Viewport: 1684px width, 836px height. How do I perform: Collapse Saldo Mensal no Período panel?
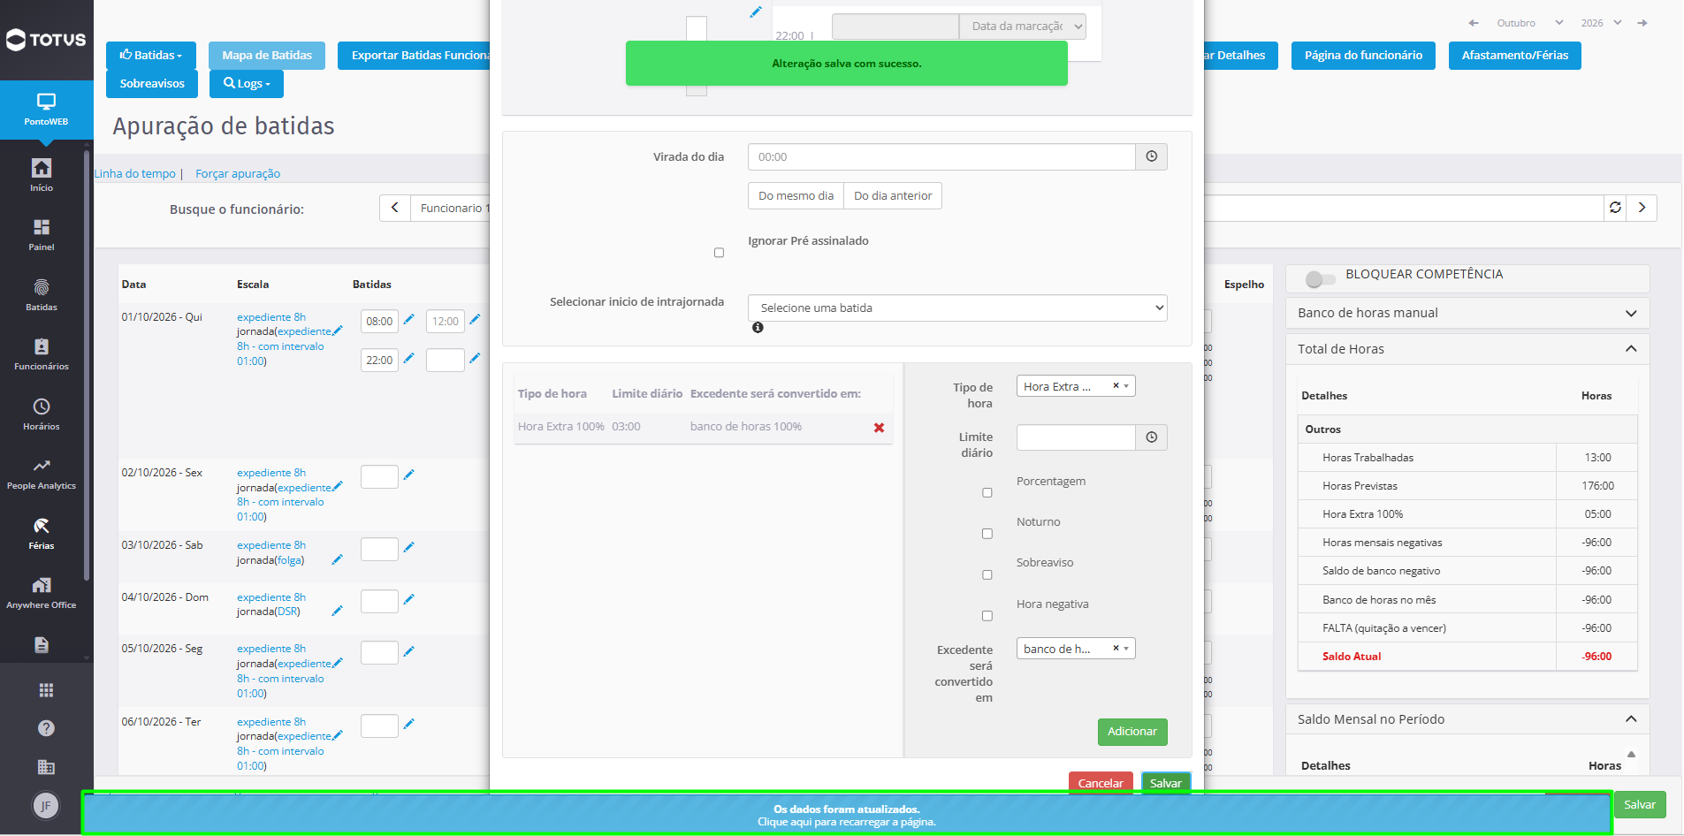click(1467, 719)
